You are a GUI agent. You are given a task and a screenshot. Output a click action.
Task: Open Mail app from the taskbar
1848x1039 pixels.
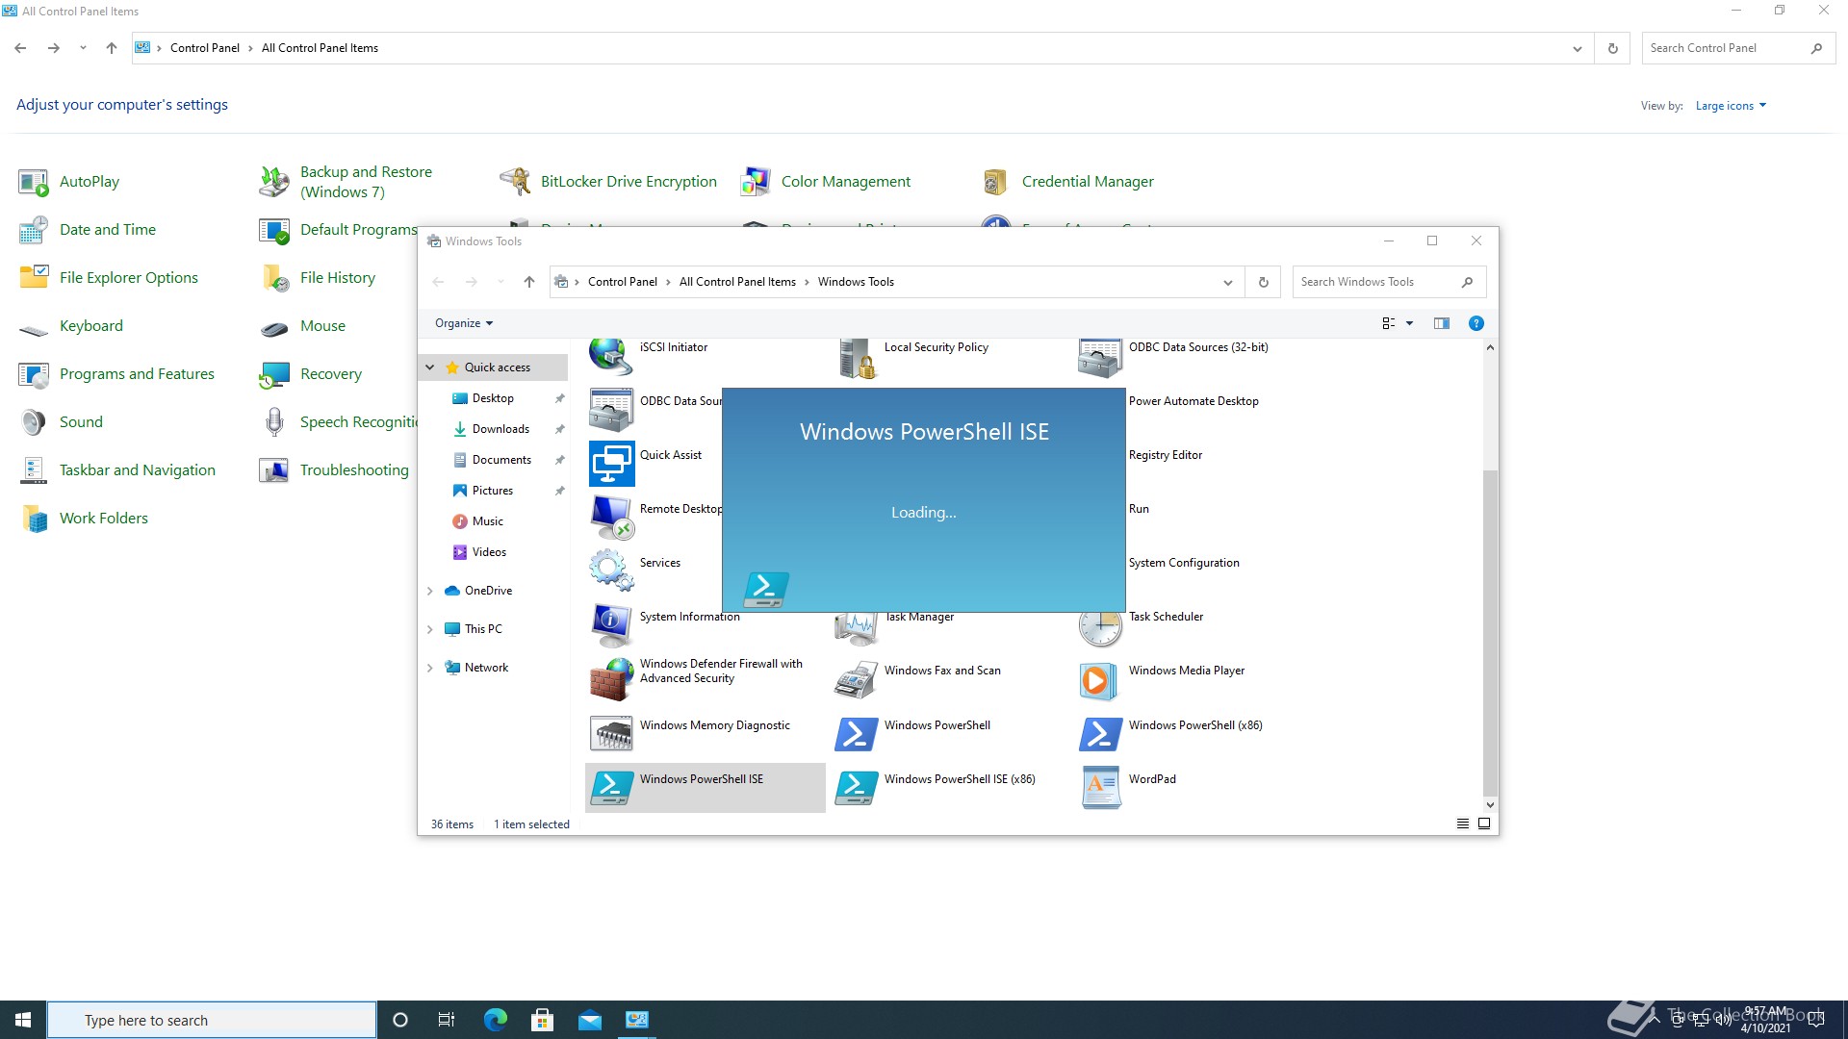(x=589, y=1020)
